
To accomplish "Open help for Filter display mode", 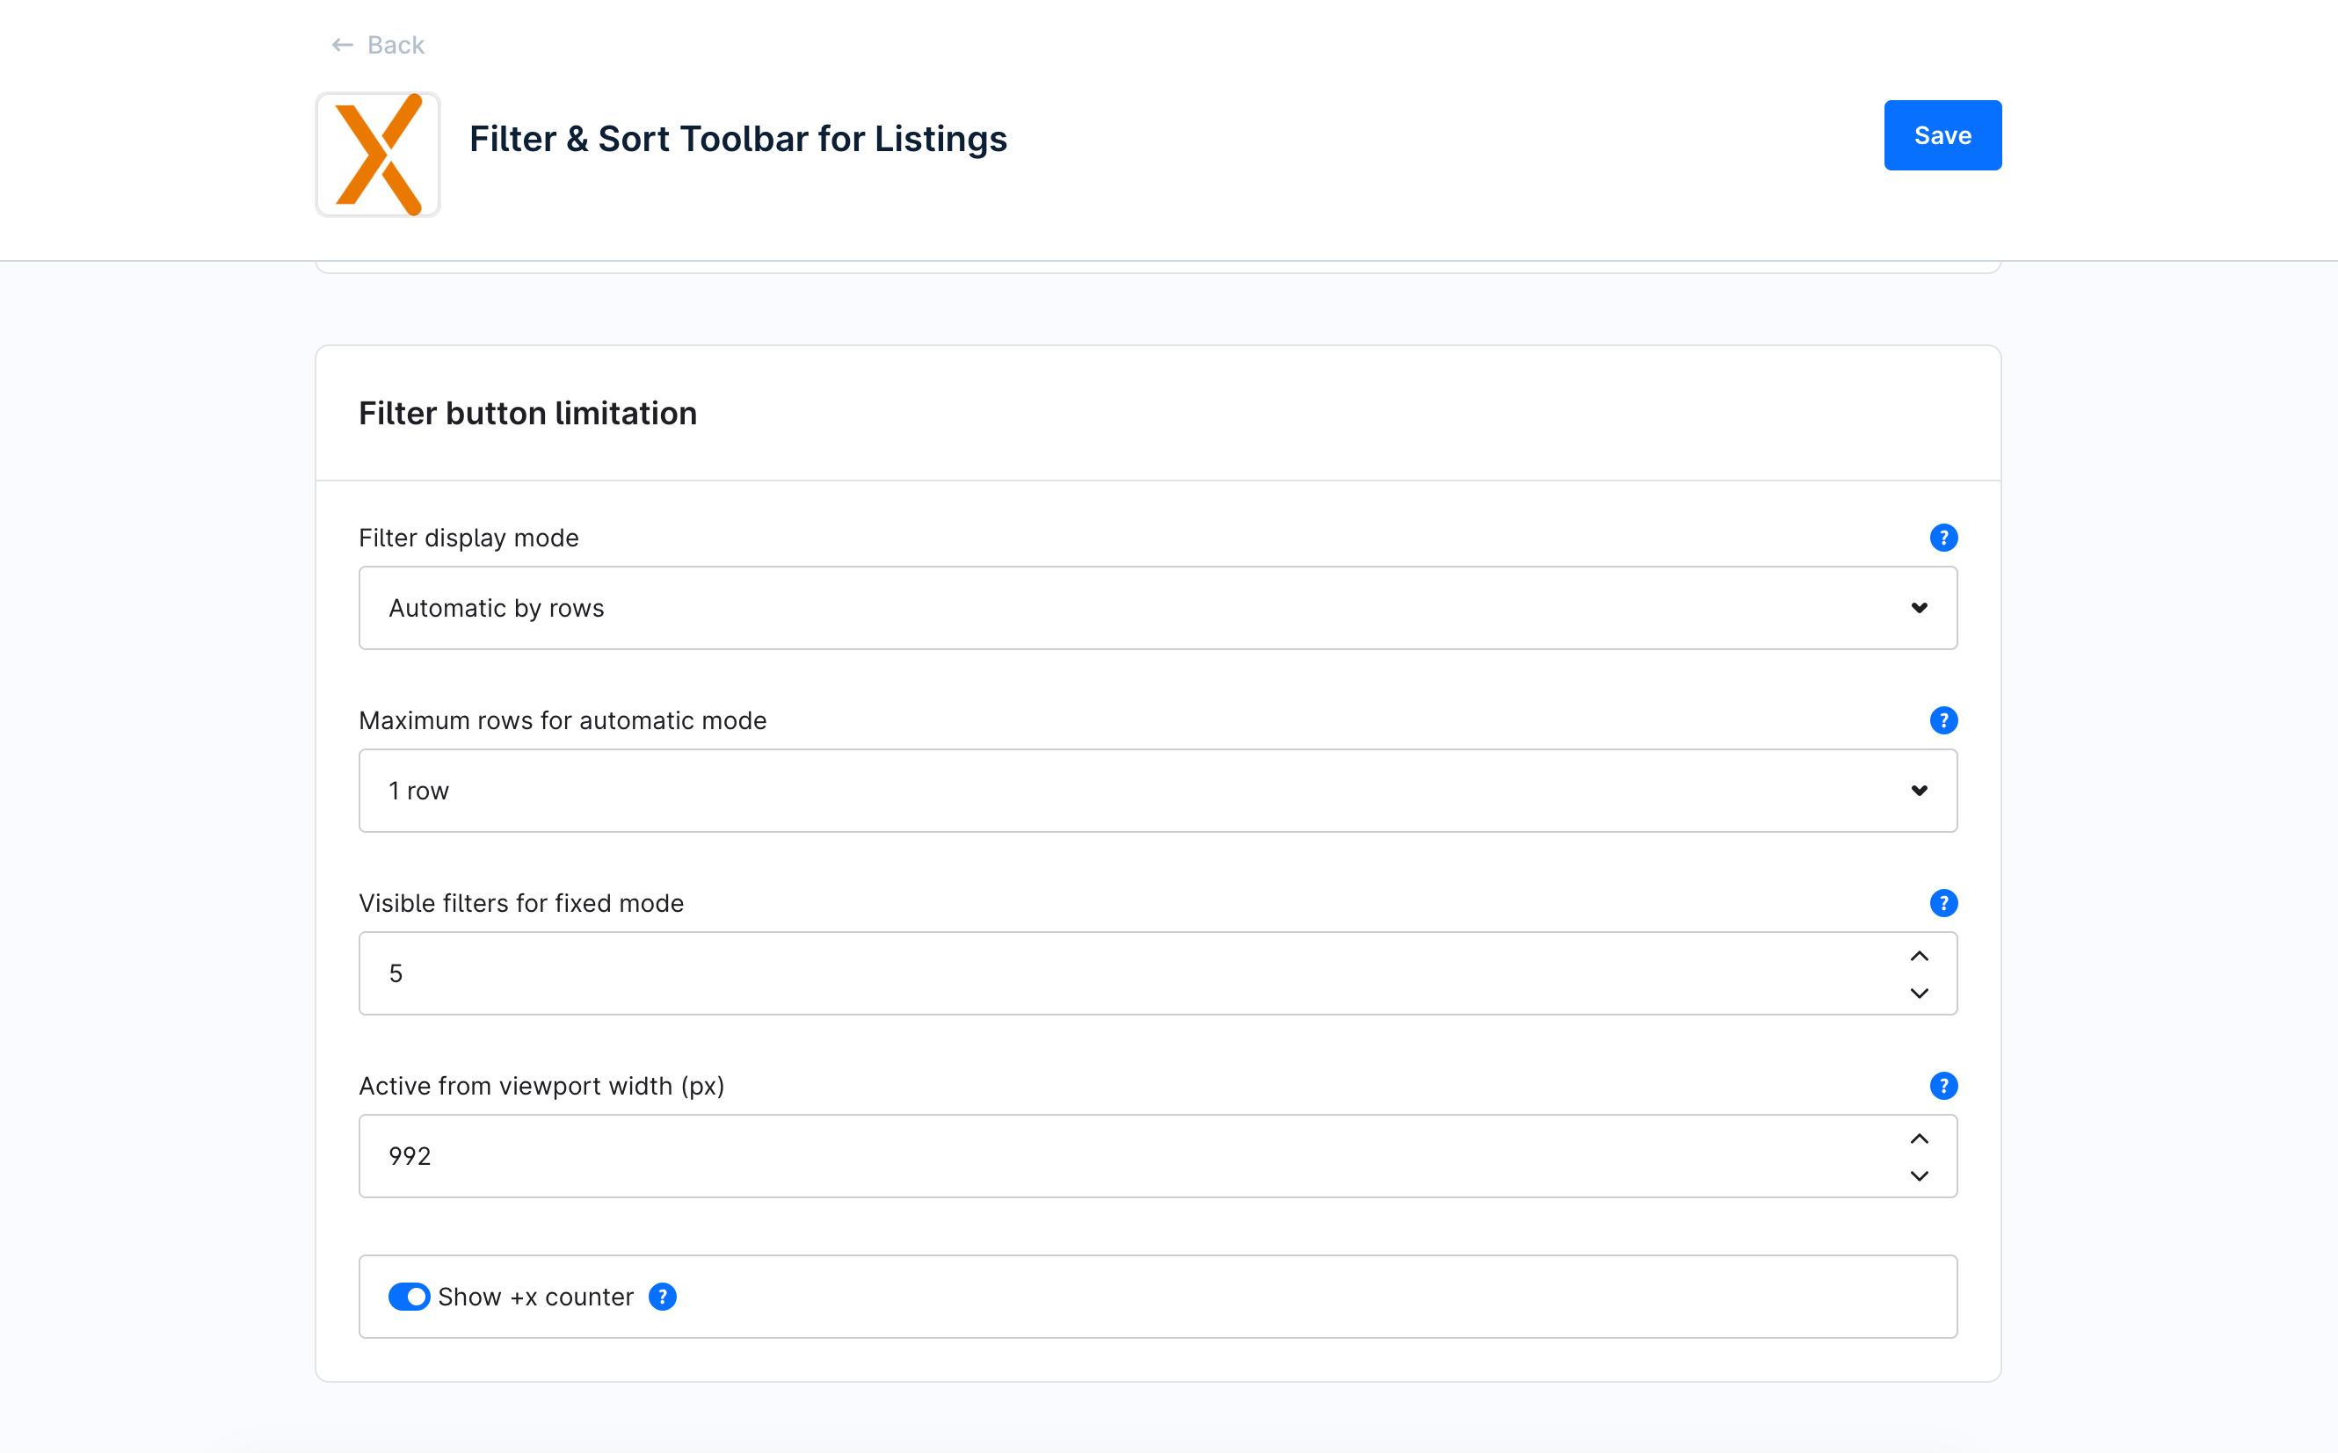I will (1942, 539).
